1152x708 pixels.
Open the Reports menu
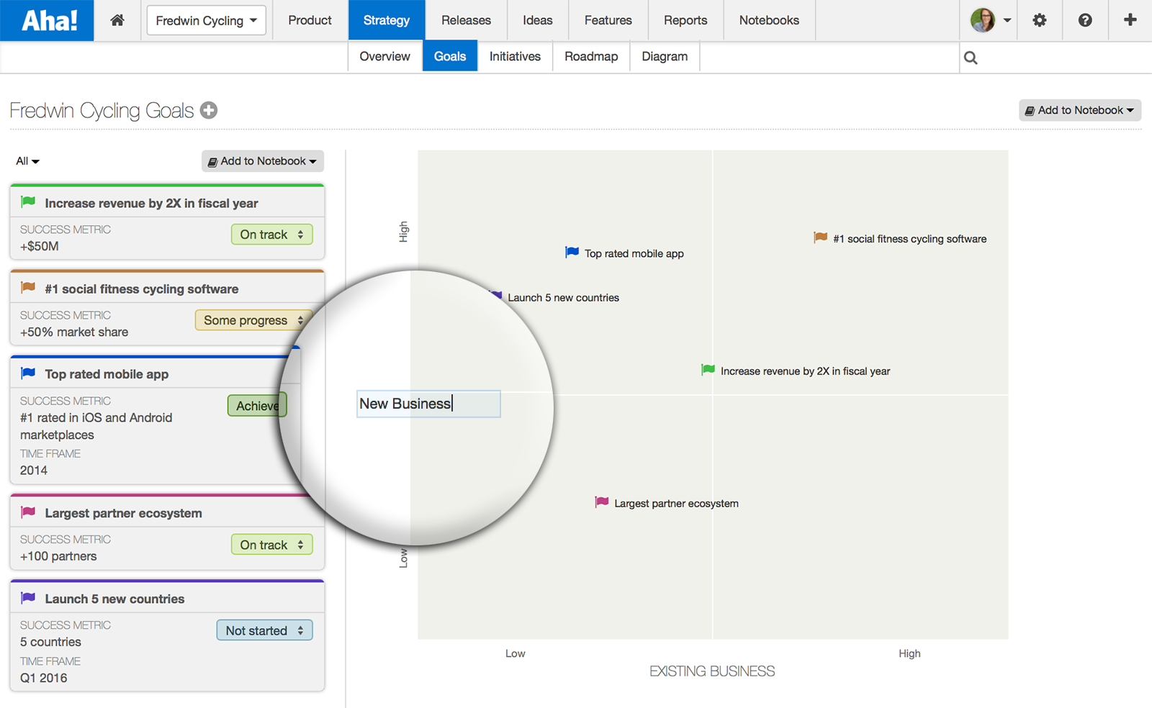click(x=685, y=20)
